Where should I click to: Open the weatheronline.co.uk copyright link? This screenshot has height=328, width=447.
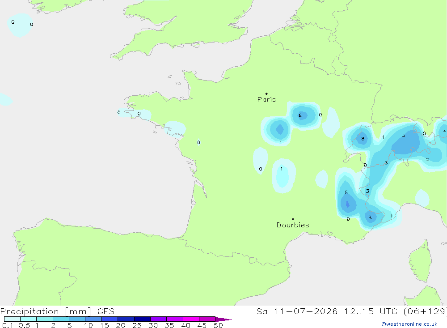(x=409, y=324)
